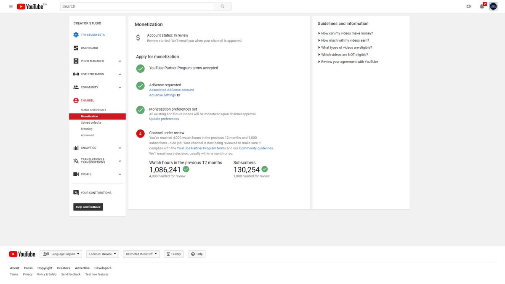Open the Branding menu item

pos(87,129)
